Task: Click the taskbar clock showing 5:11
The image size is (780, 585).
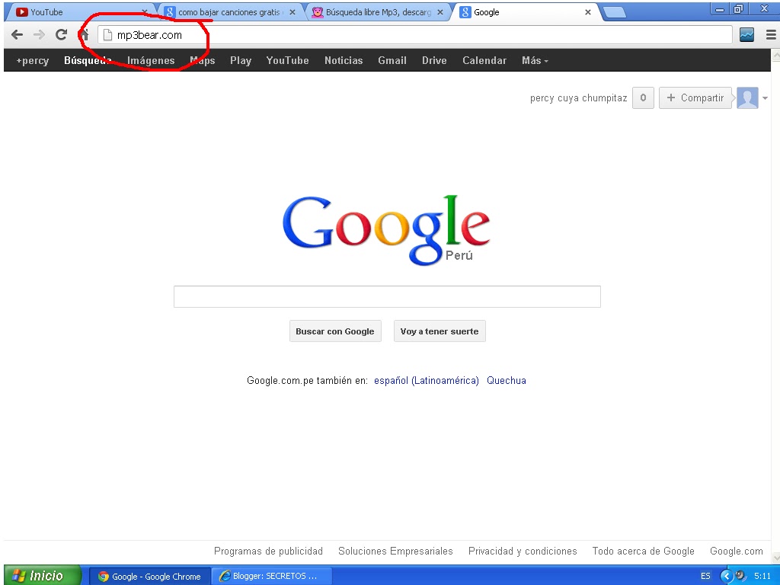Action: [762, 576]
